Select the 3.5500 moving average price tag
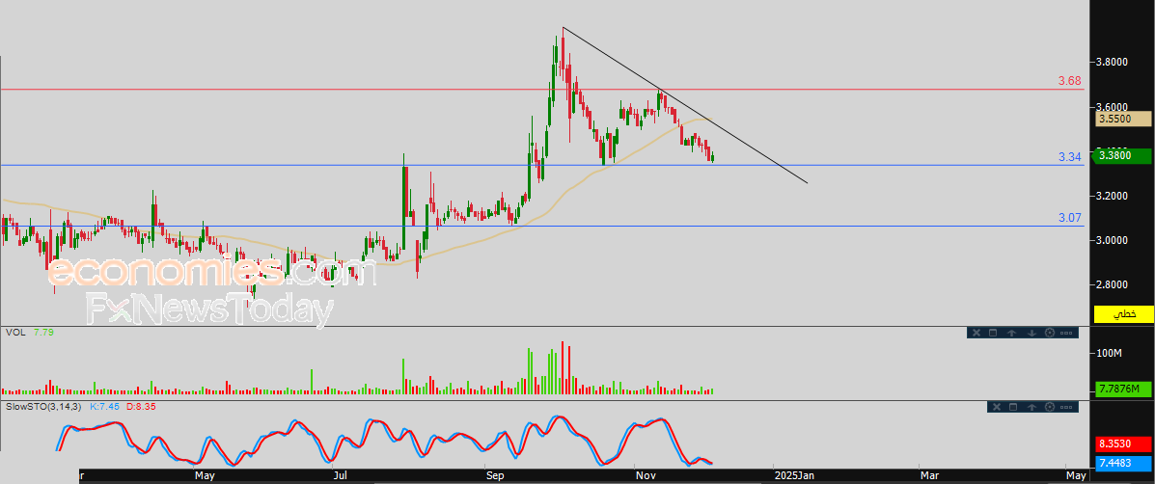 tap(1123, 119)
